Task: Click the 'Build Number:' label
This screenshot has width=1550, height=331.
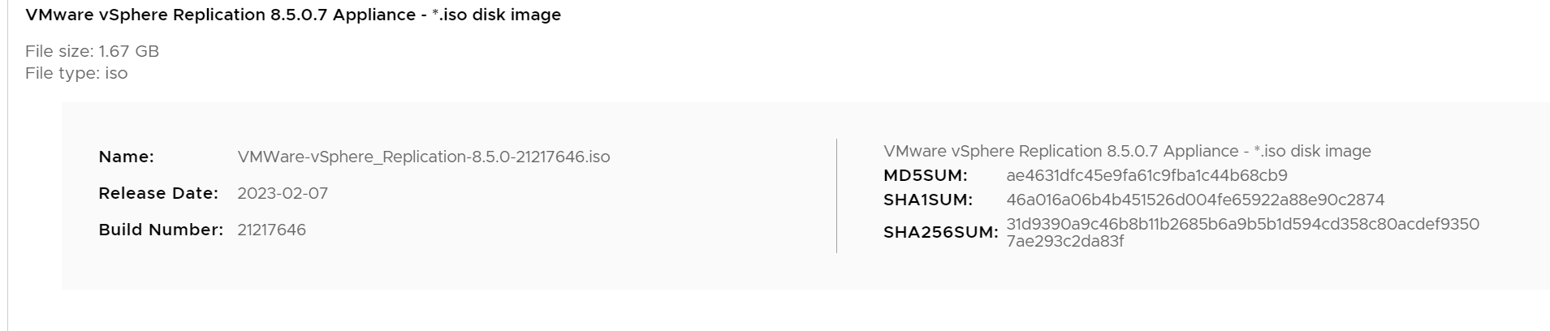Action: click(161, 230)
